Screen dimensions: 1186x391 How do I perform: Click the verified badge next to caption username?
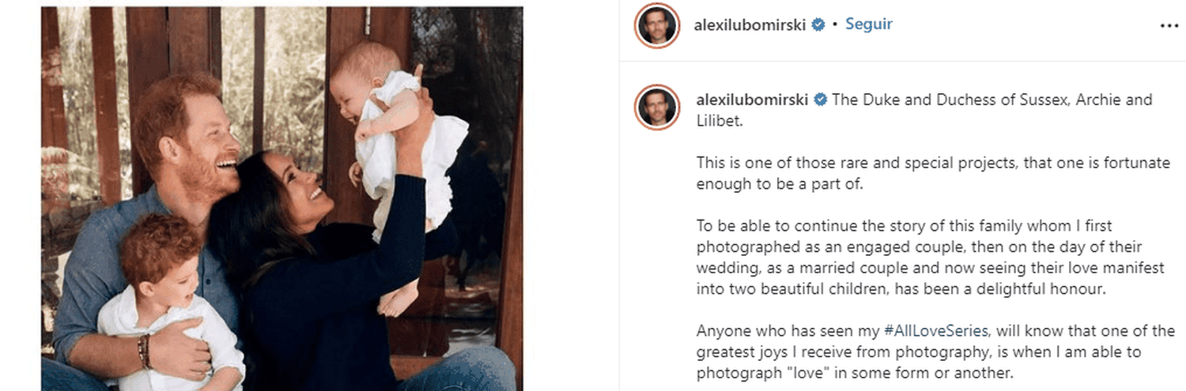(x=821, y=100)
